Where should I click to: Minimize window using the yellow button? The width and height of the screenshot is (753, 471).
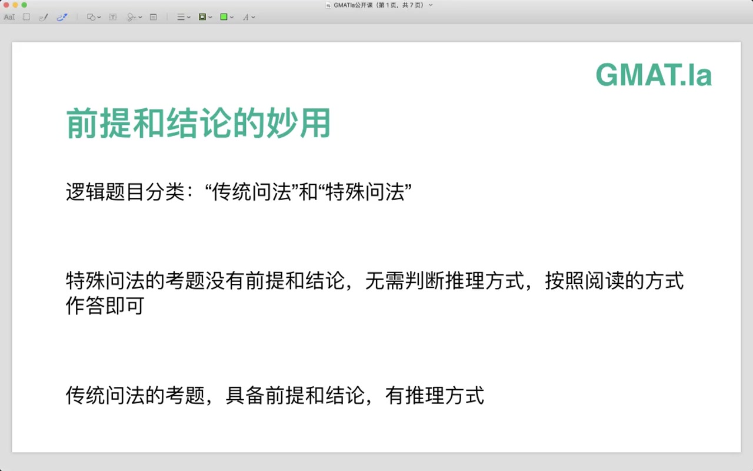click(15, 5)
